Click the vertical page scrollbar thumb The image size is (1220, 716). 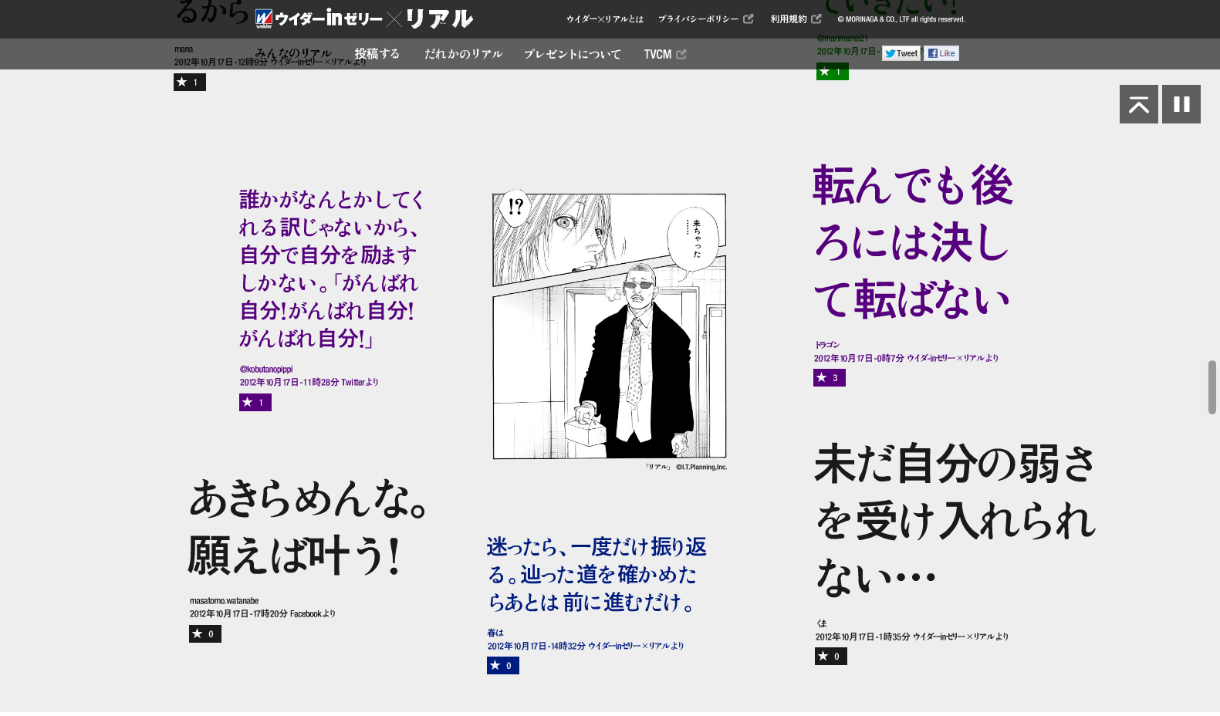tap(1212, 387)
